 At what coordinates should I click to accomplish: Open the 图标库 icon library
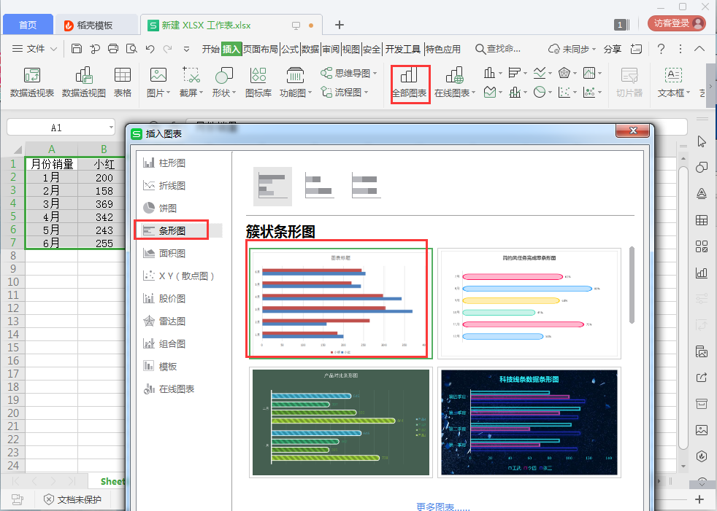[258, 82]
